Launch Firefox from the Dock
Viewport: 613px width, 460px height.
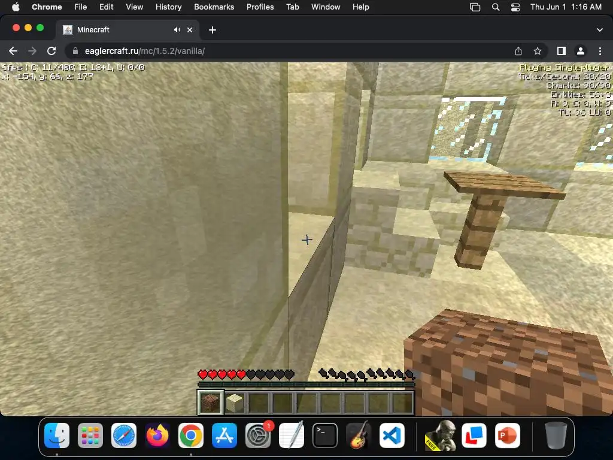(157, 435)
